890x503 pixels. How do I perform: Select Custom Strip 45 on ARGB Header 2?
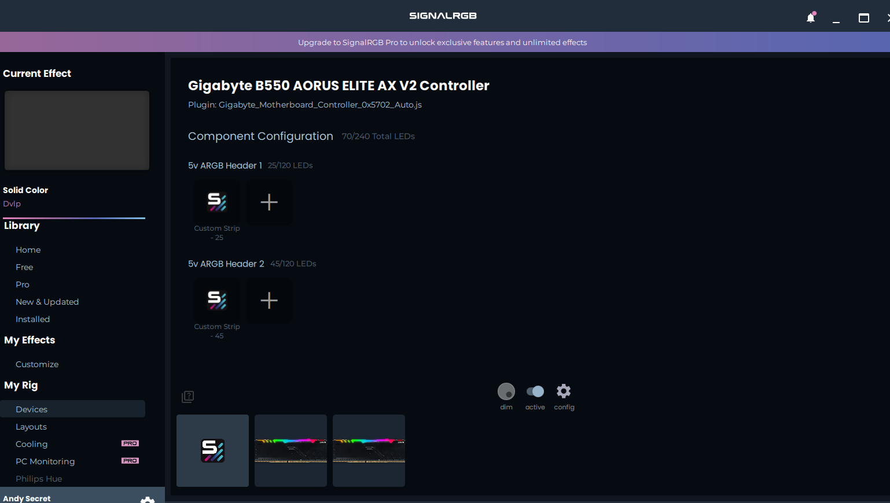pos(217,301)
